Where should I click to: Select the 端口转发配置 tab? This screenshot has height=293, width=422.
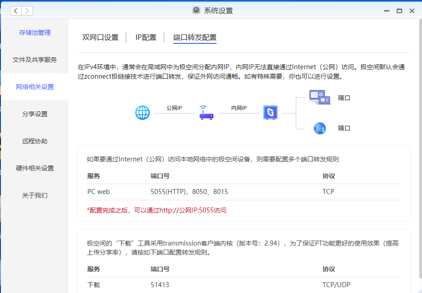tap(194, 38)
